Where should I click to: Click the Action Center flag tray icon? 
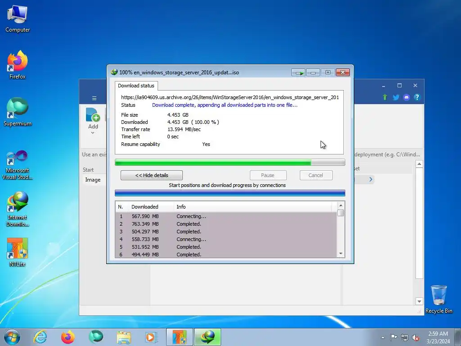[x=393, y=337]
